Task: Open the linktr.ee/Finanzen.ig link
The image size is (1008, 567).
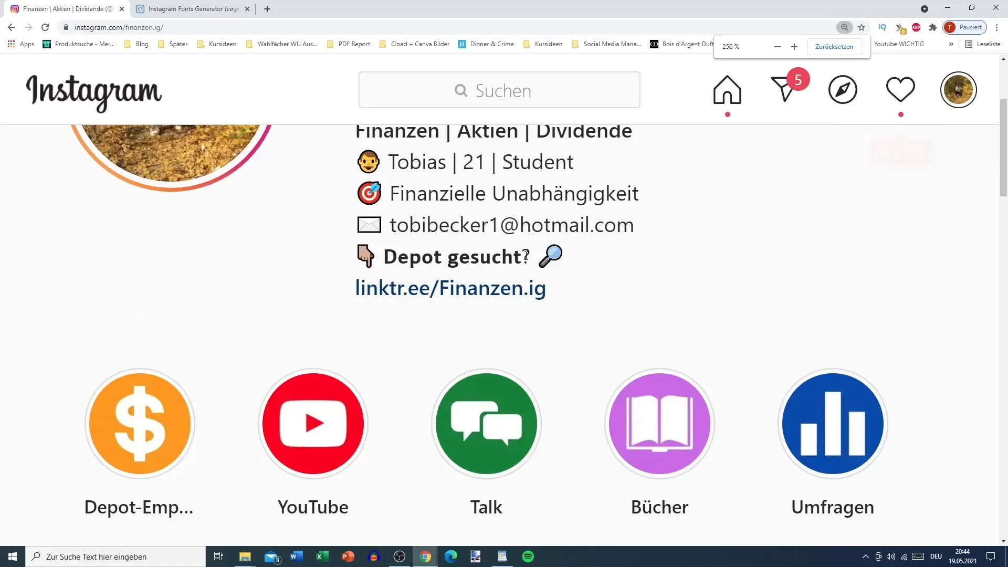Action: (x=450, y=288)
